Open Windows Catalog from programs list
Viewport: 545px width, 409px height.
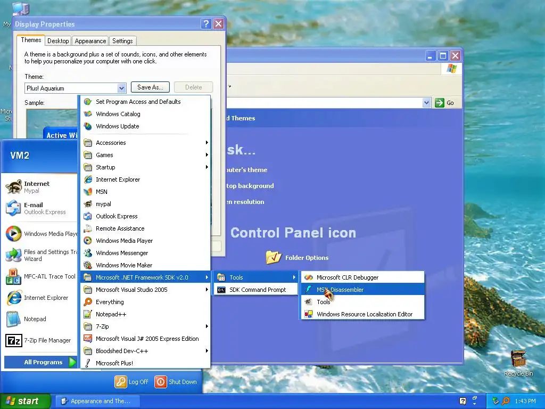coord(145,114)
